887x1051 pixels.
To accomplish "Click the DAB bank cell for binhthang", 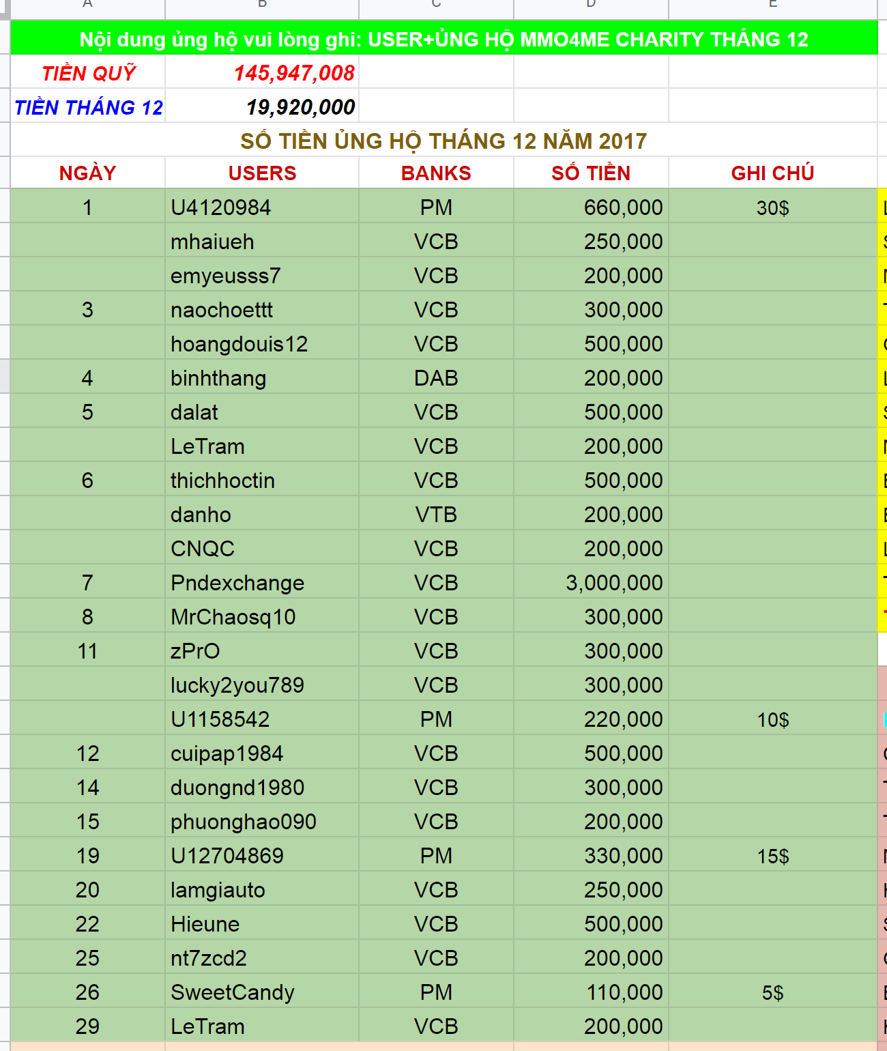I will coord(436,378).
